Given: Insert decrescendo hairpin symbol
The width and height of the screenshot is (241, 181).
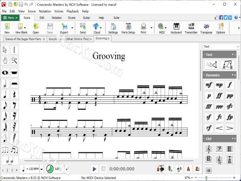Looking at the screenshot, I should pos(230,128).
